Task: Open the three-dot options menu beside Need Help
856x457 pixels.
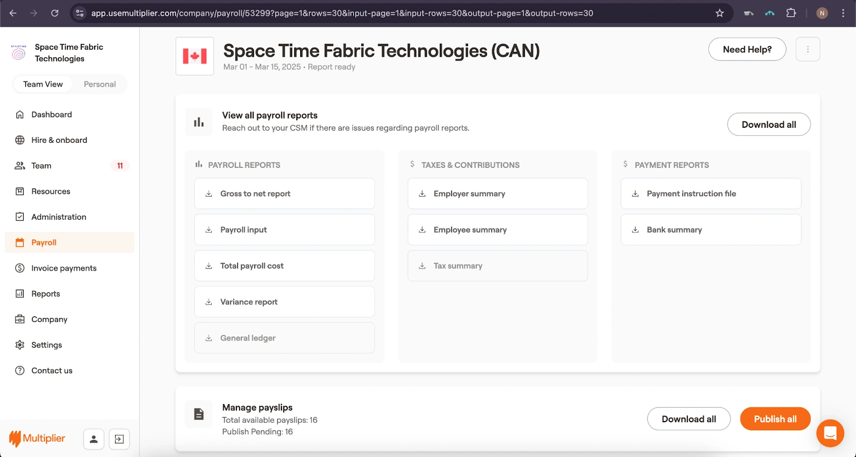Action: pos(808,49)
